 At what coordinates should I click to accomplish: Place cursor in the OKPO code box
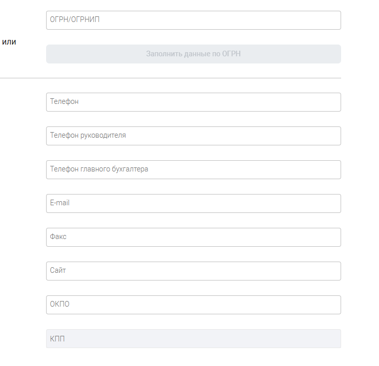point(193,305)
